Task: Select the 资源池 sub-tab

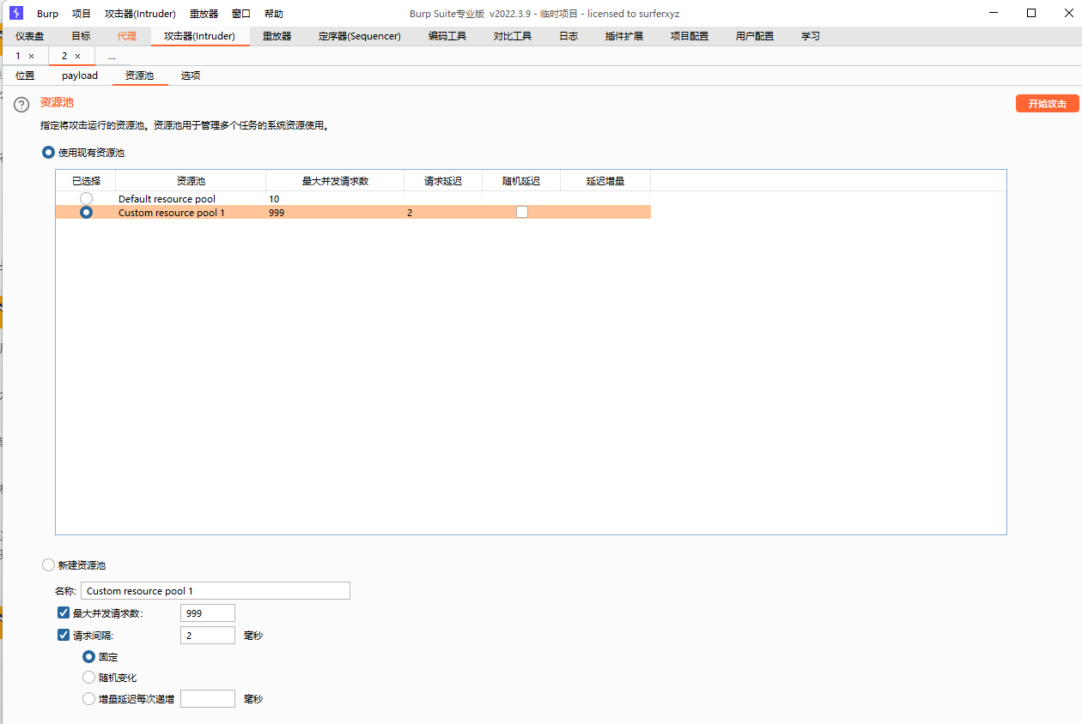Action: click(140, 75)
